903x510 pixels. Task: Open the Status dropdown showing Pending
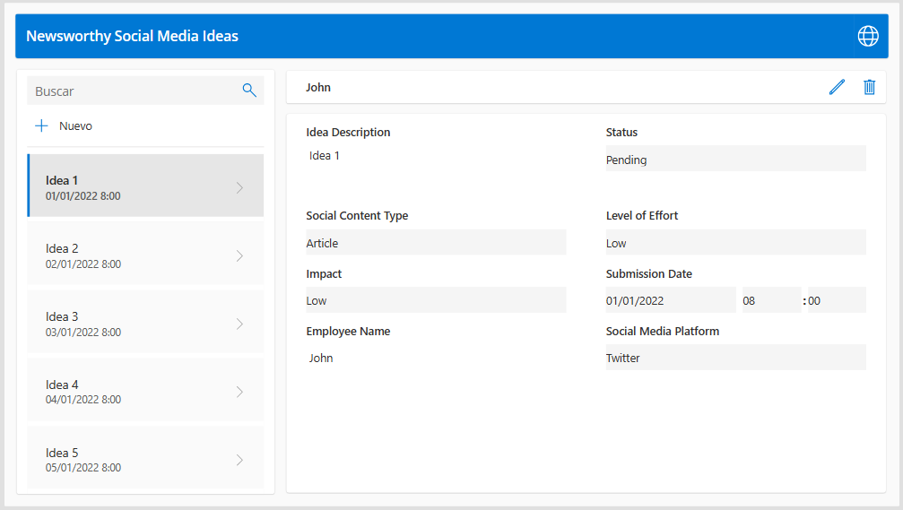(x=735, y=160)
